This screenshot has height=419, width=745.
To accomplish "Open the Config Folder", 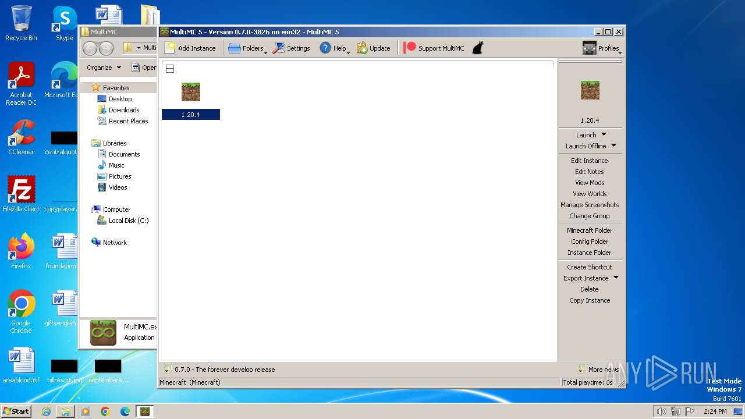I will pyautogui.click(x=590, y=242).
